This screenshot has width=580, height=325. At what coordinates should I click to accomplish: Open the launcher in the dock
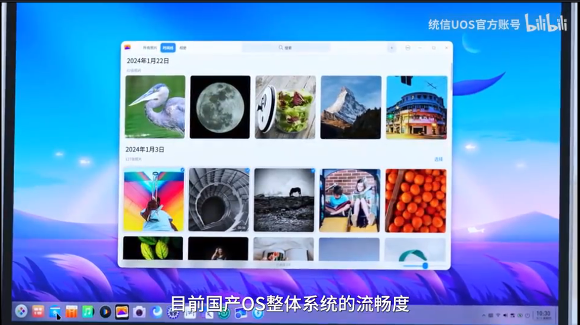tap(21, 311)
